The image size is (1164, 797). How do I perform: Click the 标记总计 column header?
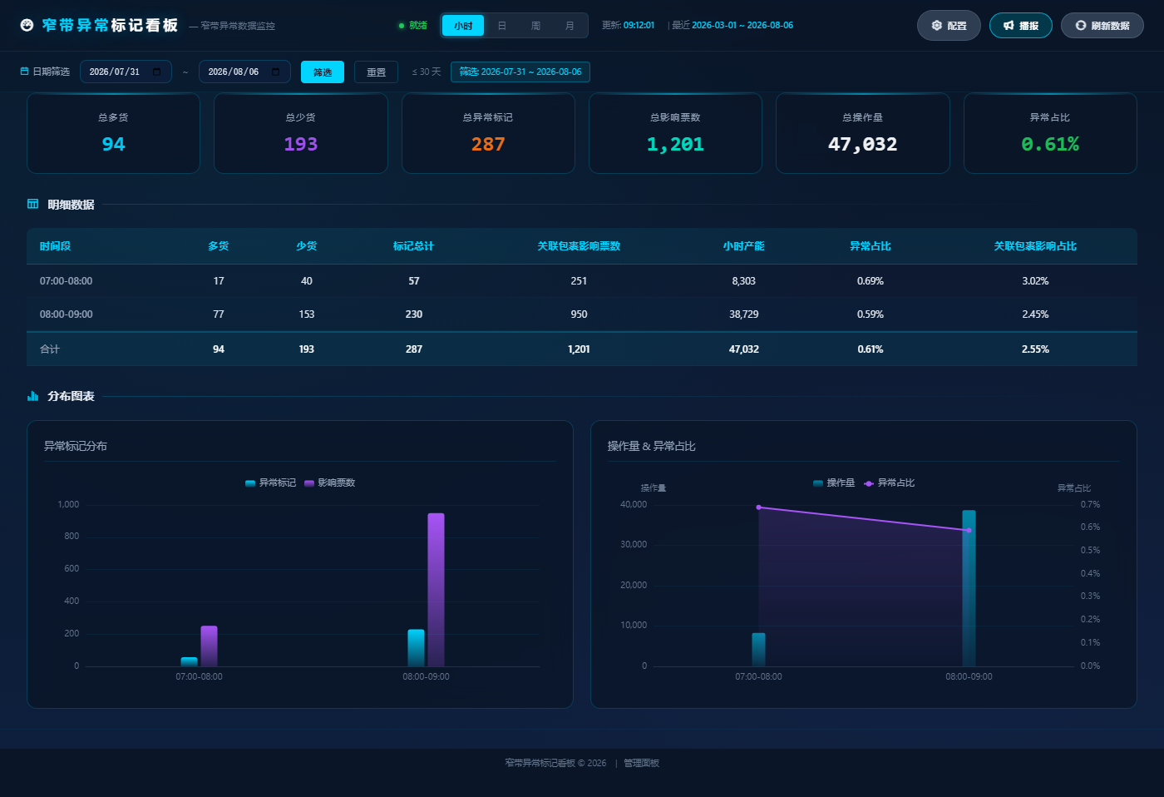click(x=414, y=246)
